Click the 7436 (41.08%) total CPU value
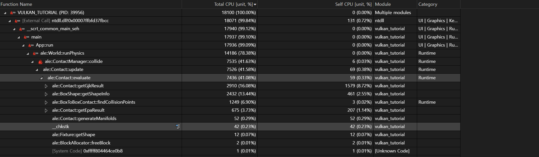 pos(241,78)
